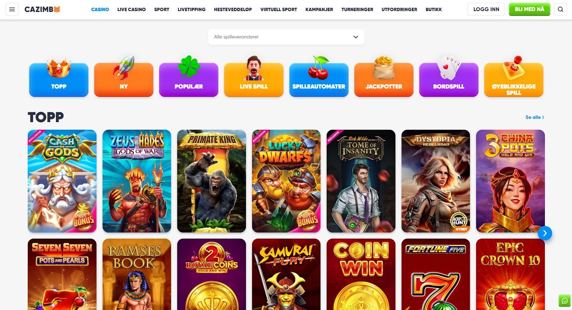Choose the POPULÆR clover category

(189, 80)
